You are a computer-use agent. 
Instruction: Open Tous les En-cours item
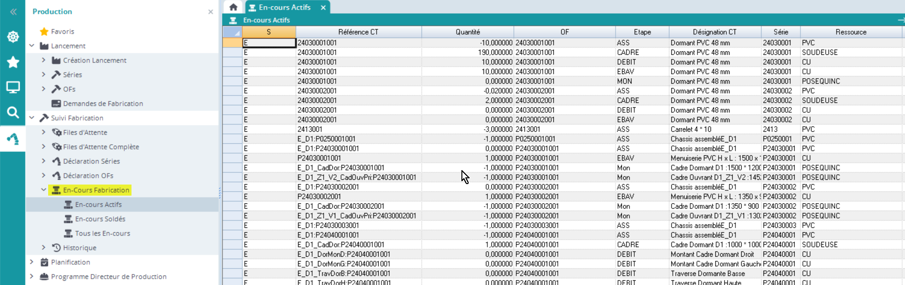(x=102, y=234)
